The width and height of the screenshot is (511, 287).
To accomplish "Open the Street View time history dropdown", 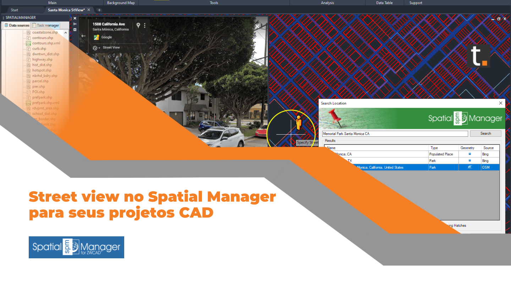I will click(97, 47).
